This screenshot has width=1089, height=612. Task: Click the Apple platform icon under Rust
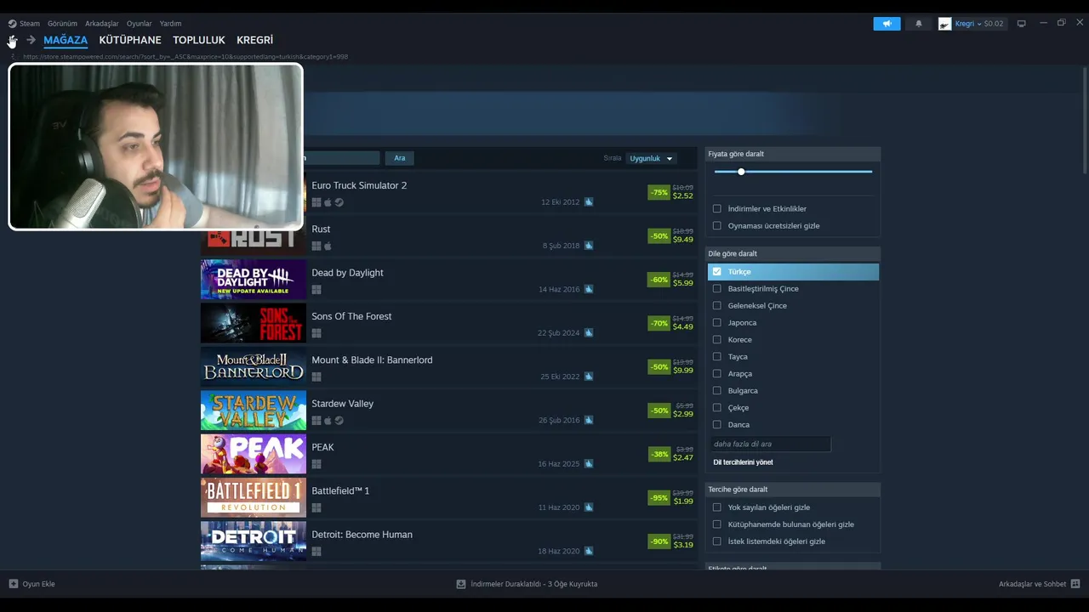click(328, 246)
